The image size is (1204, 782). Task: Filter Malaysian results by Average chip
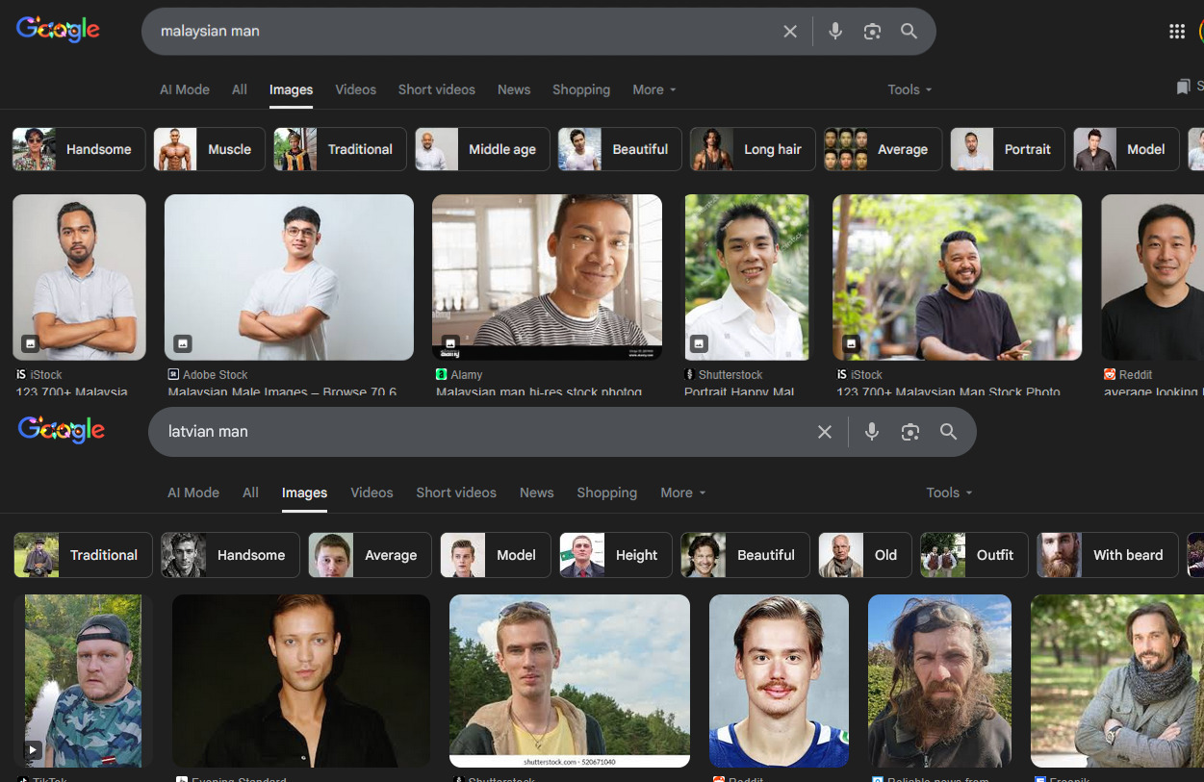(x=883, y=149)
